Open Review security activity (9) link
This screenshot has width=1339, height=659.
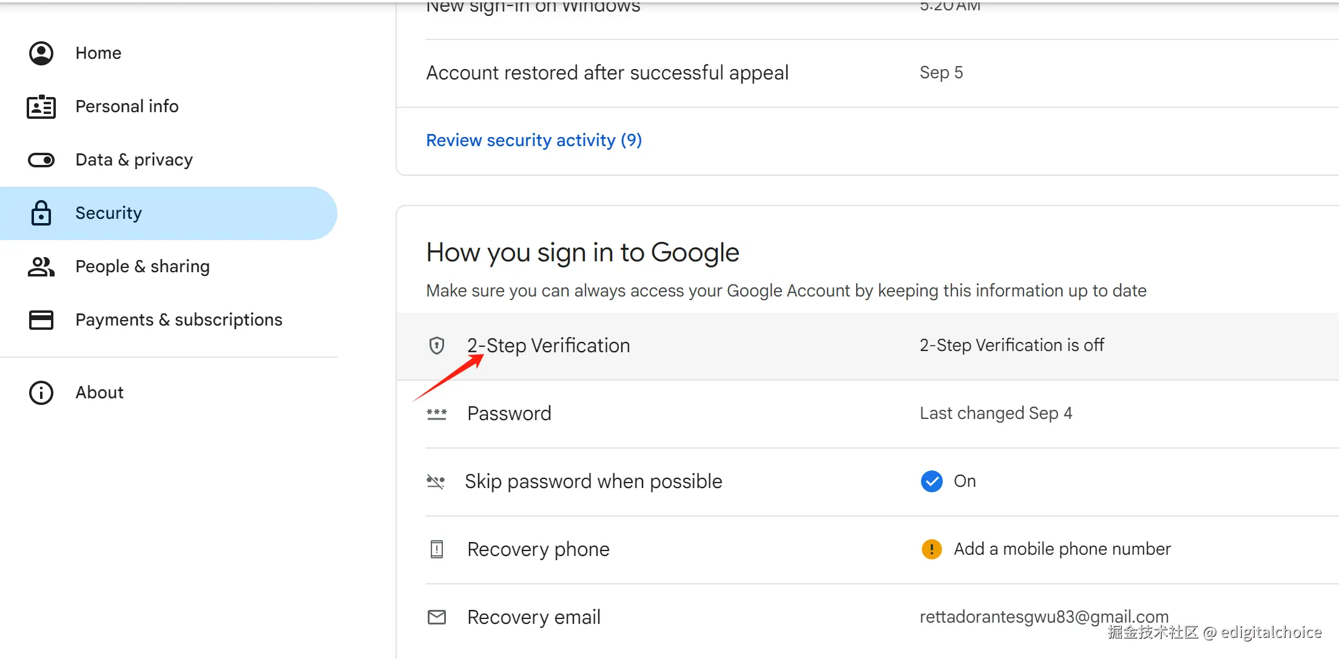(534, 141)
